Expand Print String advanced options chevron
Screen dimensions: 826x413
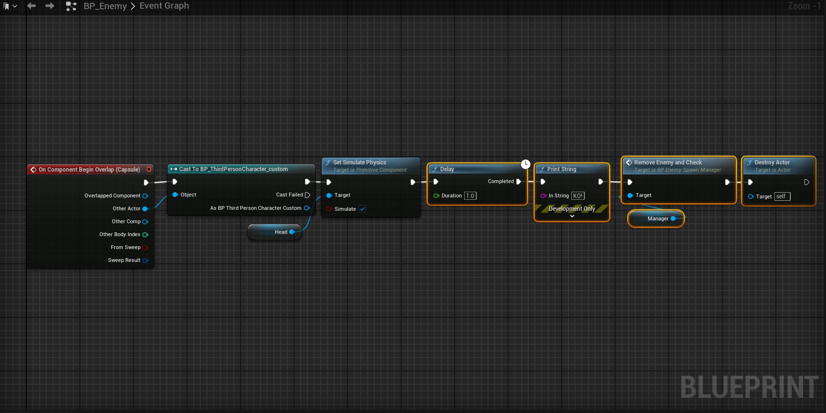coord(572,216)
